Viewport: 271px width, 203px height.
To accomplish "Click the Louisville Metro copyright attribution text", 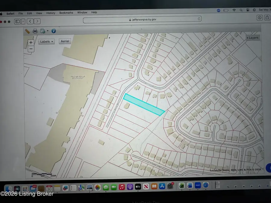I will (x=235, y=170).
